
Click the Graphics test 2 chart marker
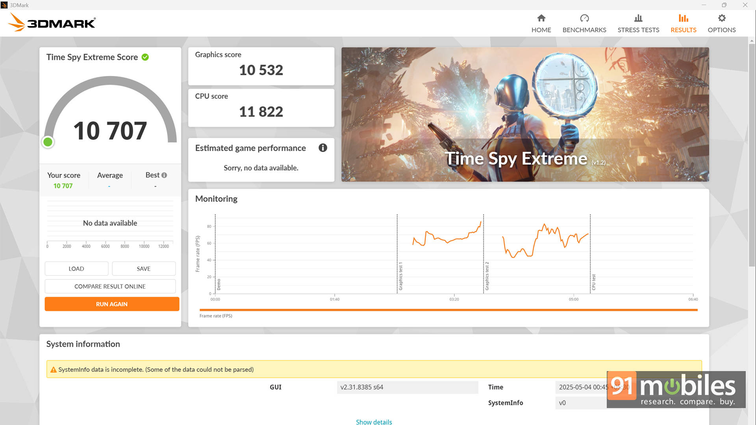(x=487, y=276)
